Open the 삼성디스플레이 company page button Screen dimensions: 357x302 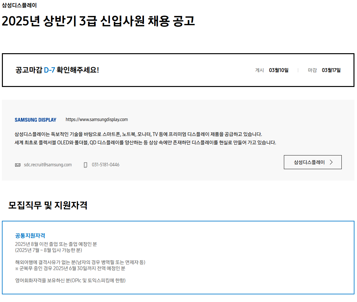coord(312,162)
